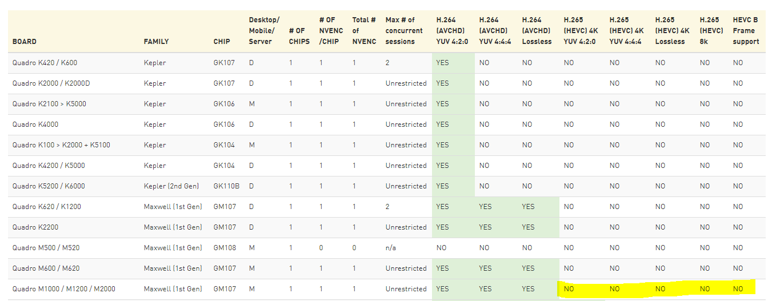Click the BOARD column header
Viewport: 772px width, 301px height.
(25, 42)
